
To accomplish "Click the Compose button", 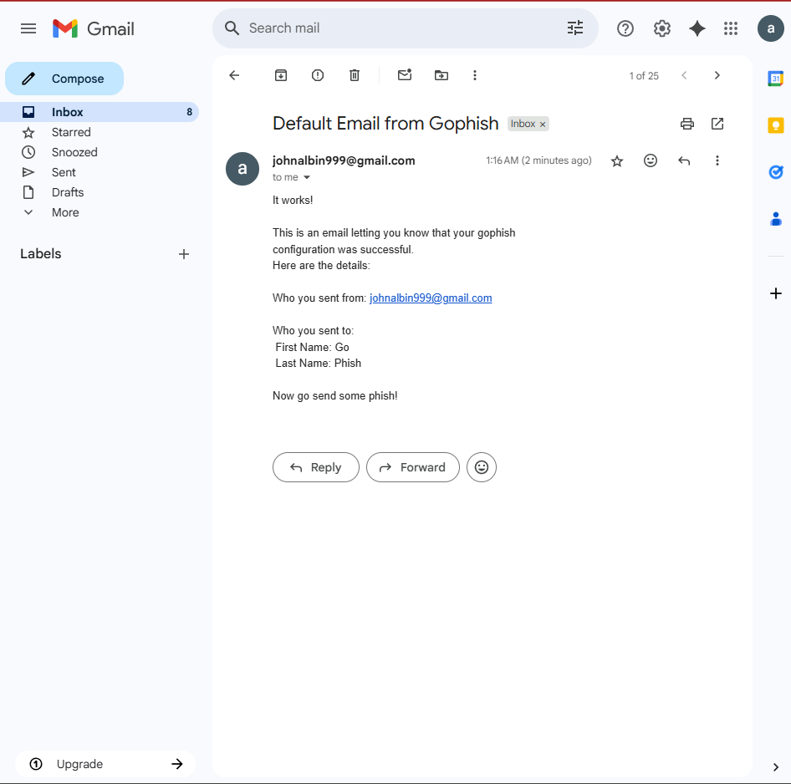I will click(64, 79).
